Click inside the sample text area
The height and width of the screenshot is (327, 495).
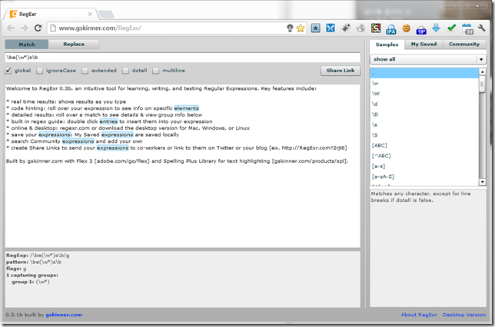coord(182,166)
